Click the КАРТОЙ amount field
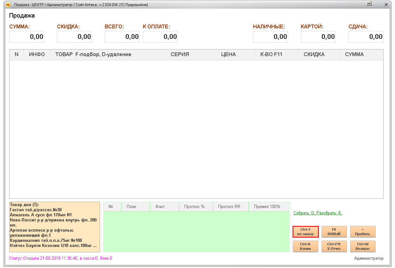The height and width of the screenshot is (268, 395). [318, 37]
